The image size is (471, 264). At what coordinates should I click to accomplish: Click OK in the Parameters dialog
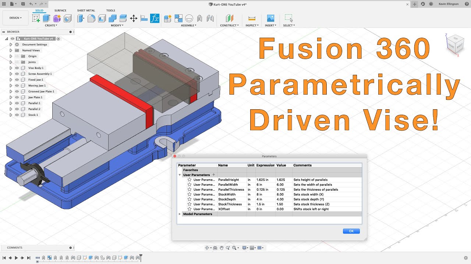click(x=351, y=231)
